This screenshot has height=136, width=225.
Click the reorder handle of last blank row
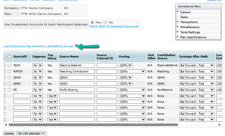(5, 119)
